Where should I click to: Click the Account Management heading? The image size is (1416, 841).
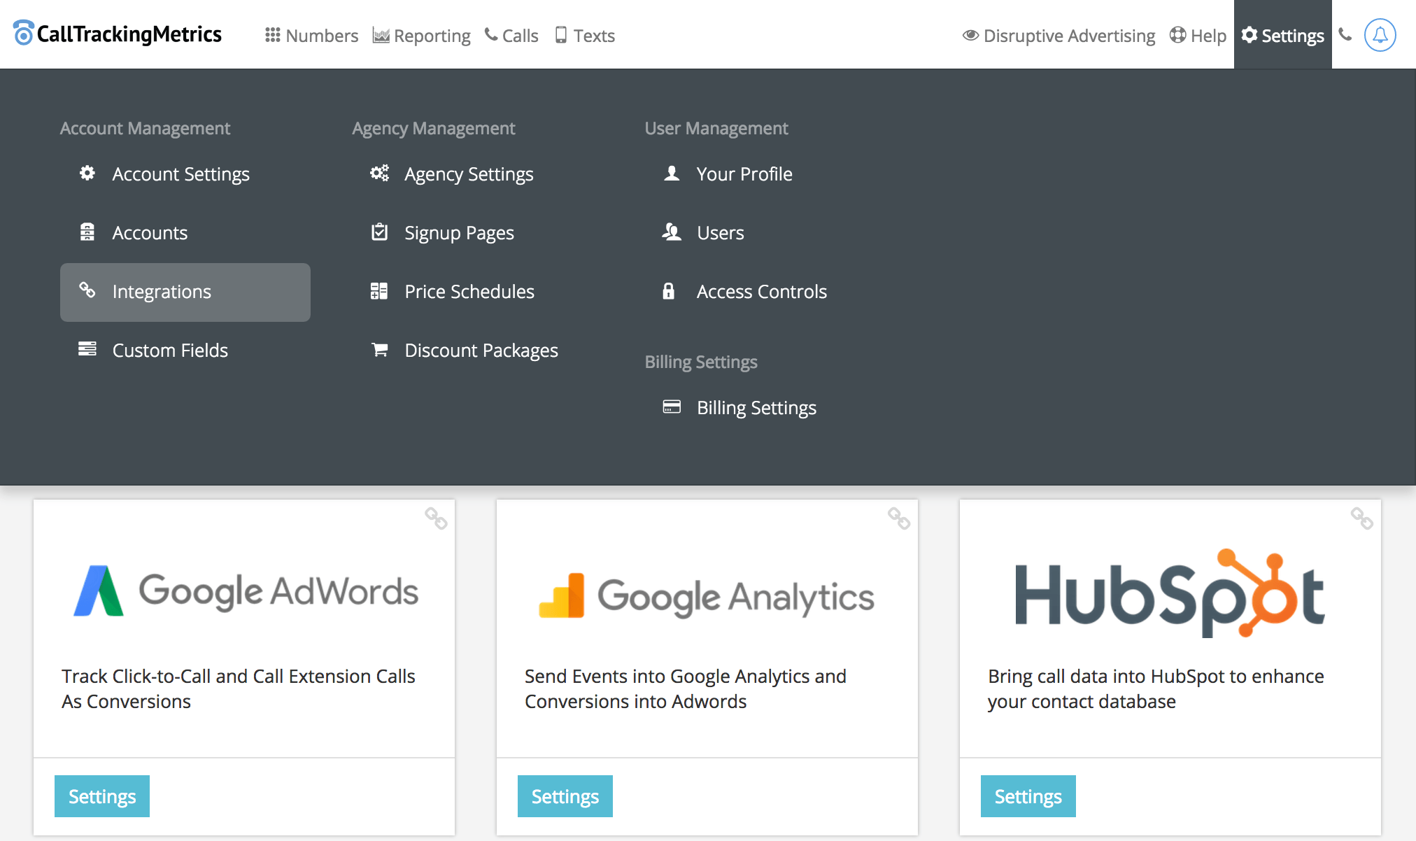click(x=145, y=128)
